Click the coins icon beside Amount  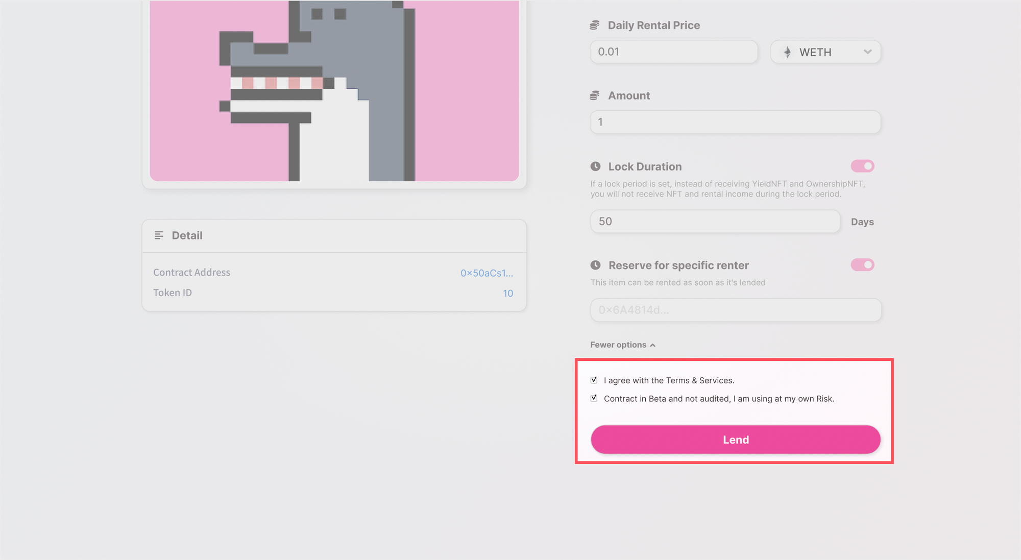pos(595,95)
